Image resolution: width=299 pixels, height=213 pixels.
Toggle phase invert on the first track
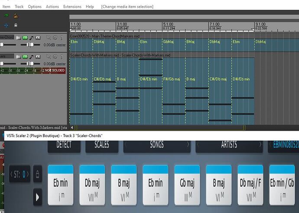55,38
